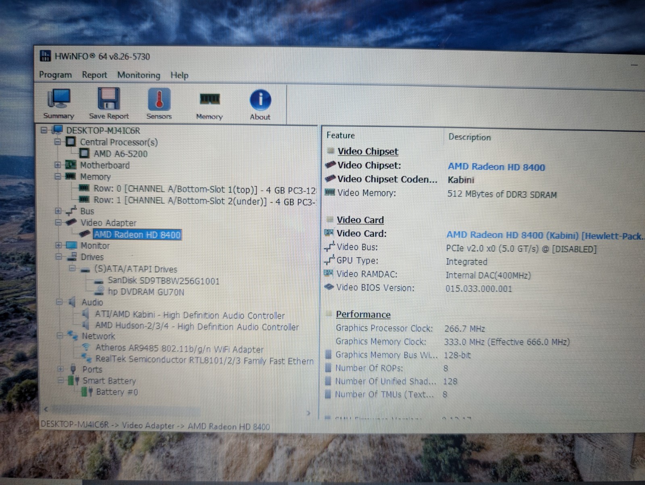The width and height of the screenshot is (645, 485).
Task: Collapse the DESKTOP-MJ4IC6R root node
Action: point(44,130)
